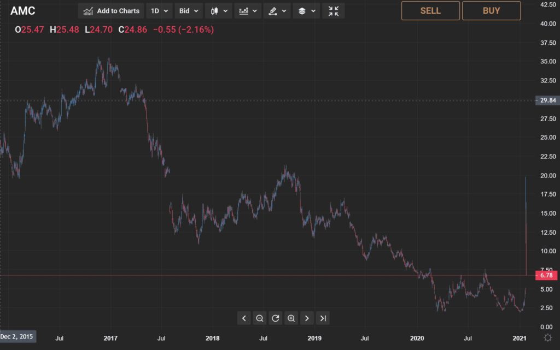Toggle fullscreen chart mode
The width and height of the screenshot is (560, 350).
[x=333, y=10]
